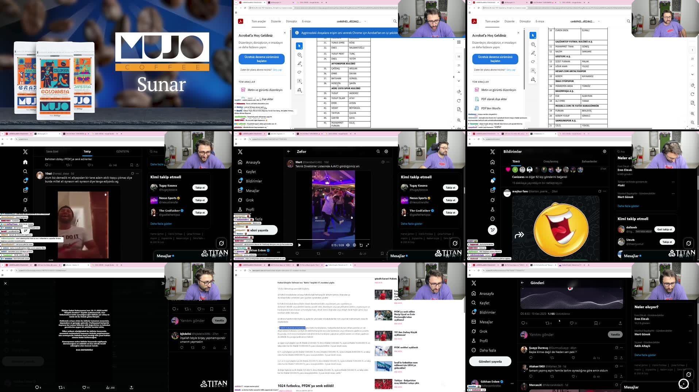Click 'Ücretsiz deneme sürümünü başlatın' button
This screenshot has height=392, width=699.
495,59
